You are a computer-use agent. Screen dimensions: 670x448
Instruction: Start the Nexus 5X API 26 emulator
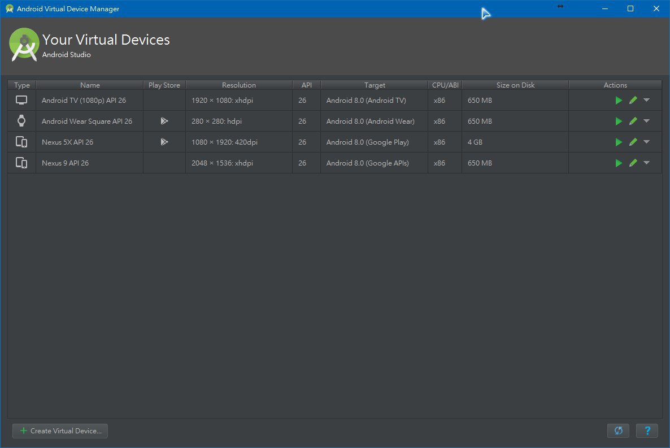point(619,142)
